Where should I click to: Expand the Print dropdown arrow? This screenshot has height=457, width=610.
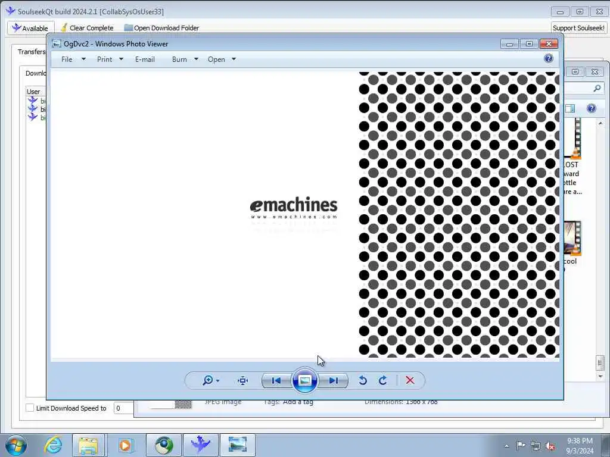[x=121, y=60]
